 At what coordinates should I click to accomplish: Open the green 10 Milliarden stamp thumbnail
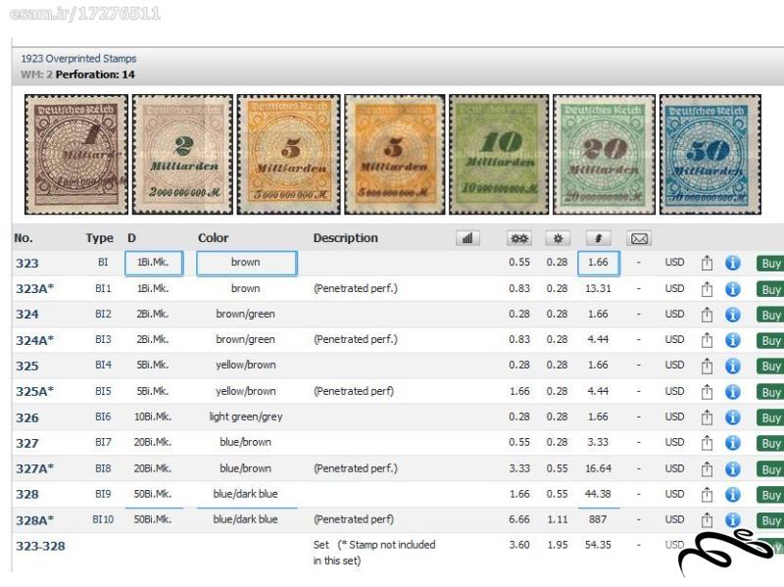click(x=499, y=155)
